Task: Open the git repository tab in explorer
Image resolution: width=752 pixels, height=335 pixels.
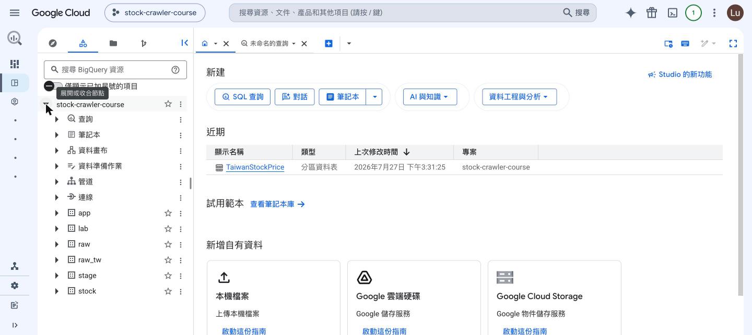Action: coord(144,43)
